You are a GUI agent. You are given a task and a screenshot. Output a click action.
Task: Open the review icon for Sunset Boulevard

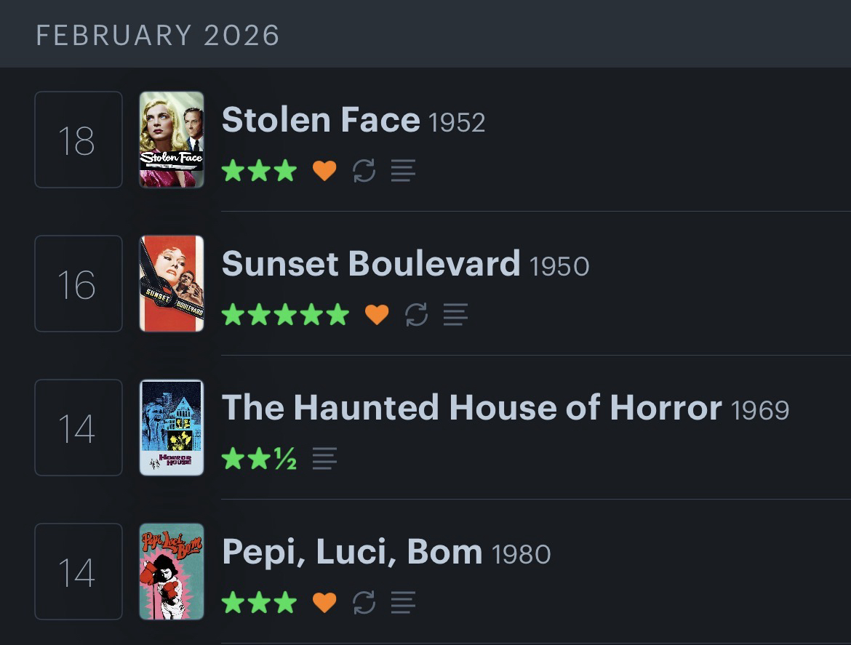[x=455, y=315]
